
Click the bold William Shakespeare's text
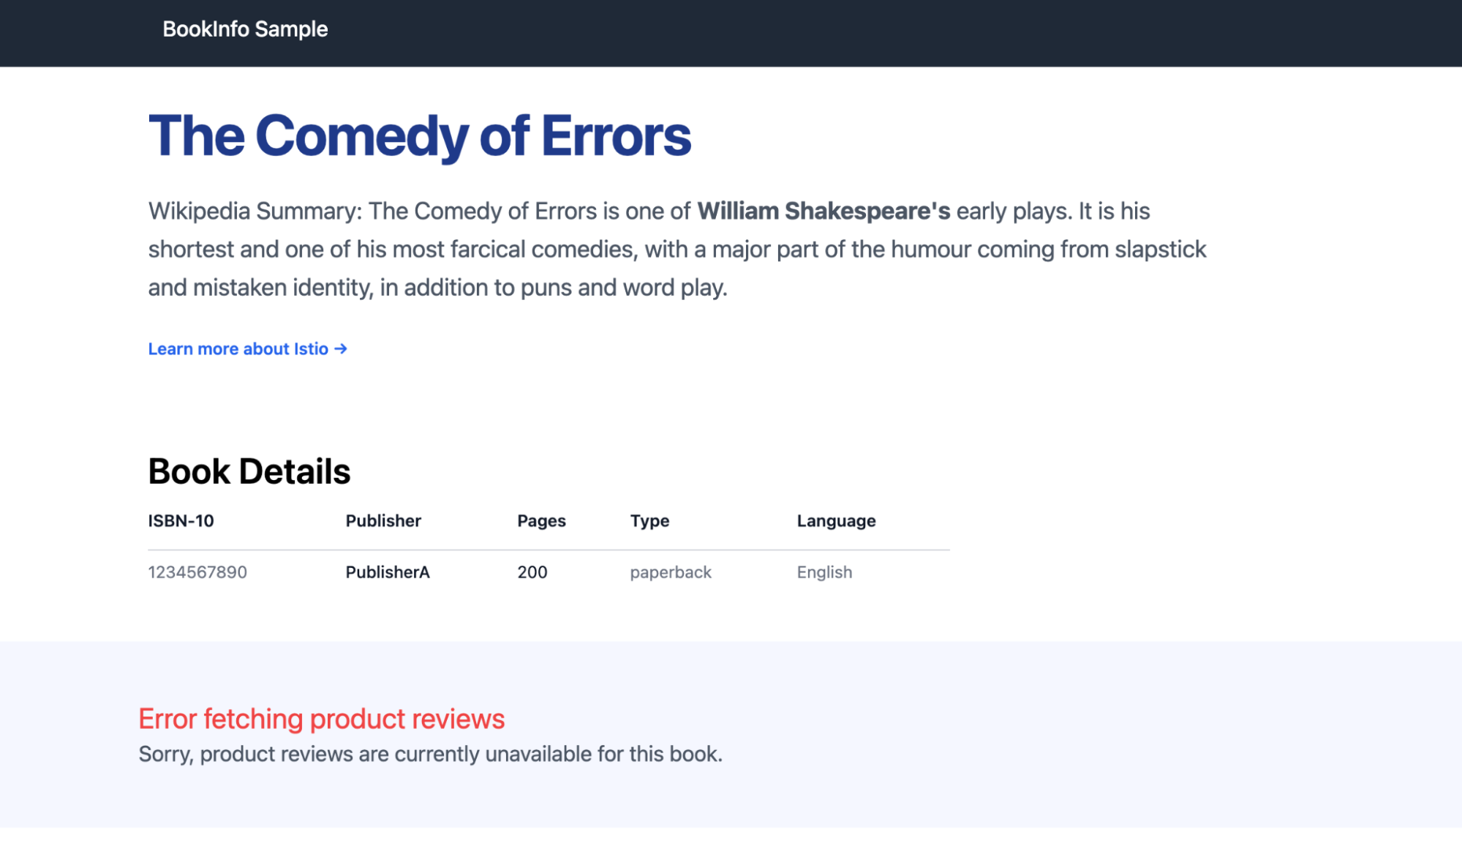(824, 211)
